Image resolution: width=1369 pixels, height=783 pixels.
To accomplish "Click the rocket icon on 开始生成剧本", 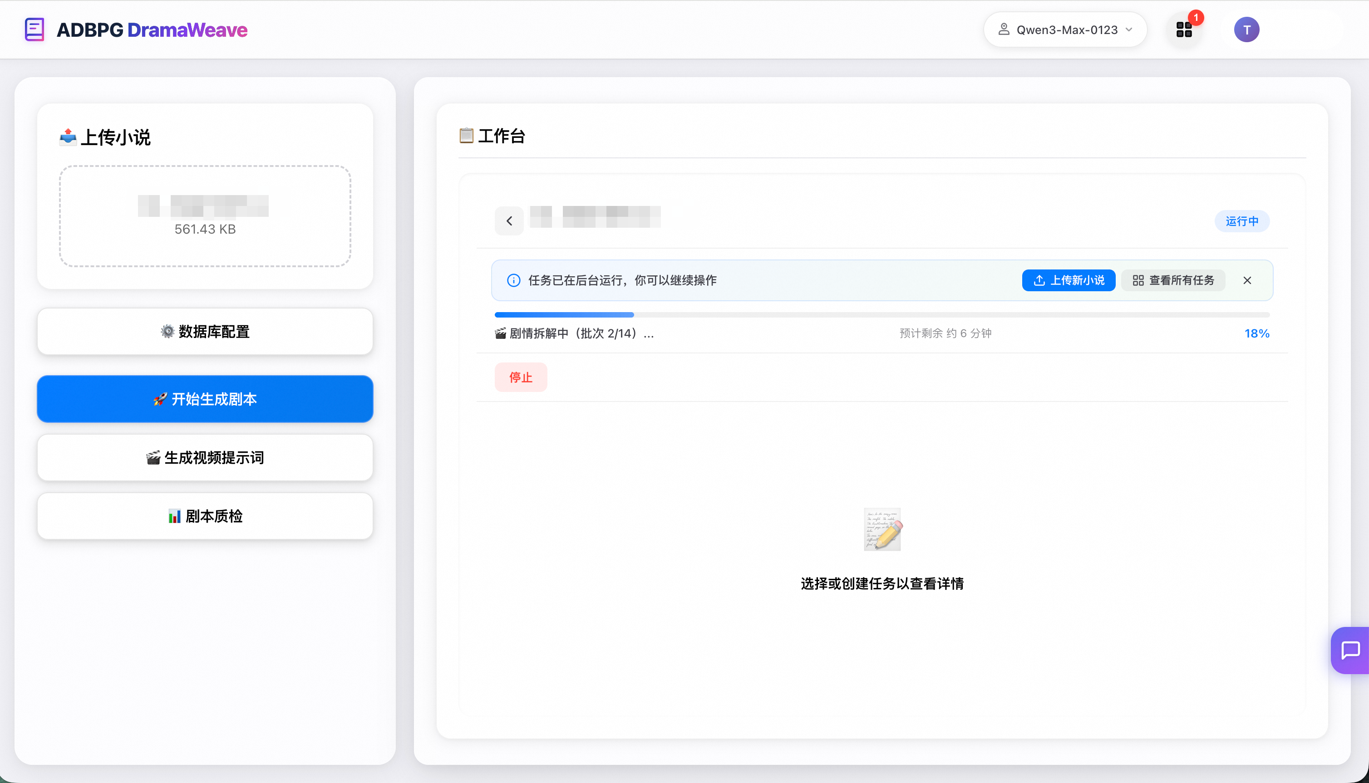I will [x=160, y=398].
